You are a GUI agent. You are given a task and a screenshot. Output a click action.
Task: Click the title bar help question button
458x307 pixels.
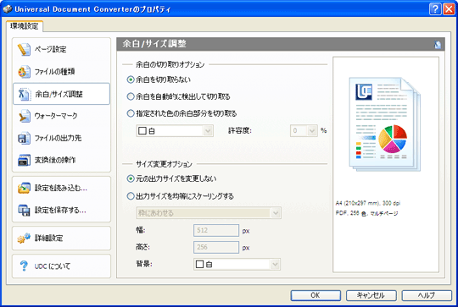tap(435, 9)
